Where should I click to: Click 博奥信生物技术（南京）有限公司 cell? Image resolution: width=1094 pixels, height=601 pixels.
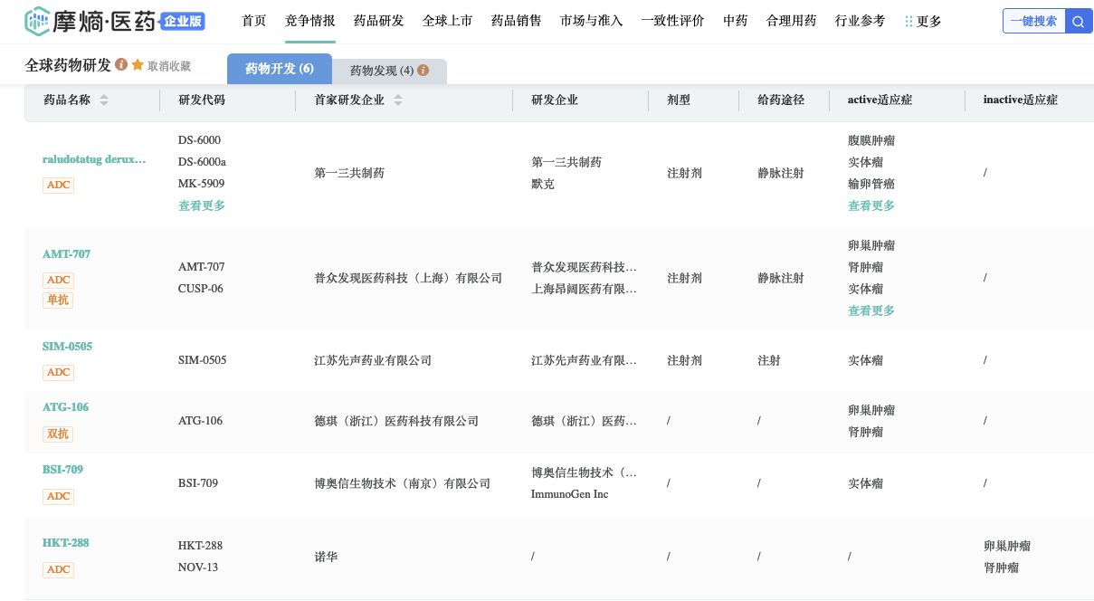pyautogui.click(x=403, y=483)
